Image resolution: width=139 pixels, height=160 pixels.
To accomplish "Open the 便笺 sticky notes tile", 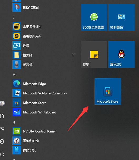I will click(94, 54).
